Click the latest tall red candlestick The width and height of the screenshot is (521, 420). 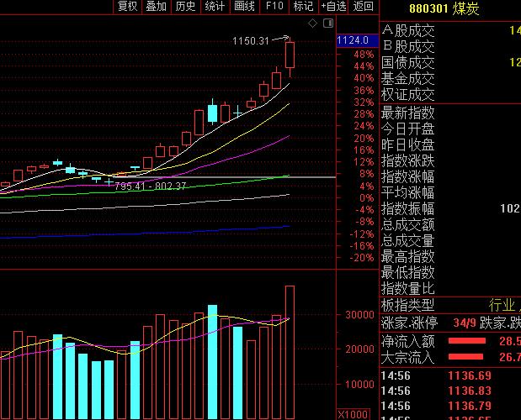pyautogui.click(x=290, y=55)
